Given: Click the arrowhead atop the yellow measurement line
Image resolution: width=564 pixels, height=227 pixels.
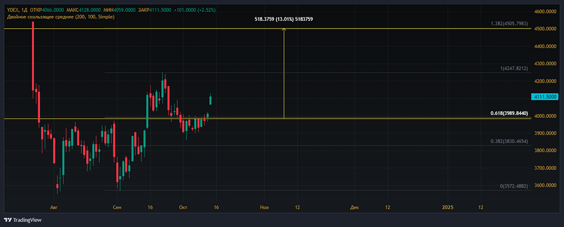Looking at the screenshot, I should tap(284, 29).
